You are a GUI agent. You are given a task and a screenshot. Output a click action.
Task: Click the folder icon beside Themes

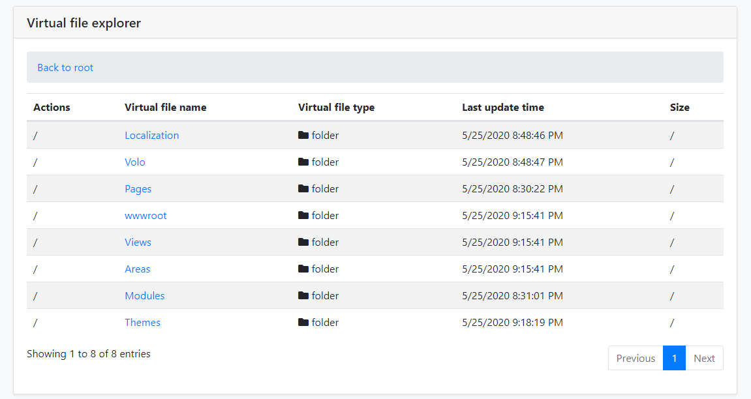302,322
